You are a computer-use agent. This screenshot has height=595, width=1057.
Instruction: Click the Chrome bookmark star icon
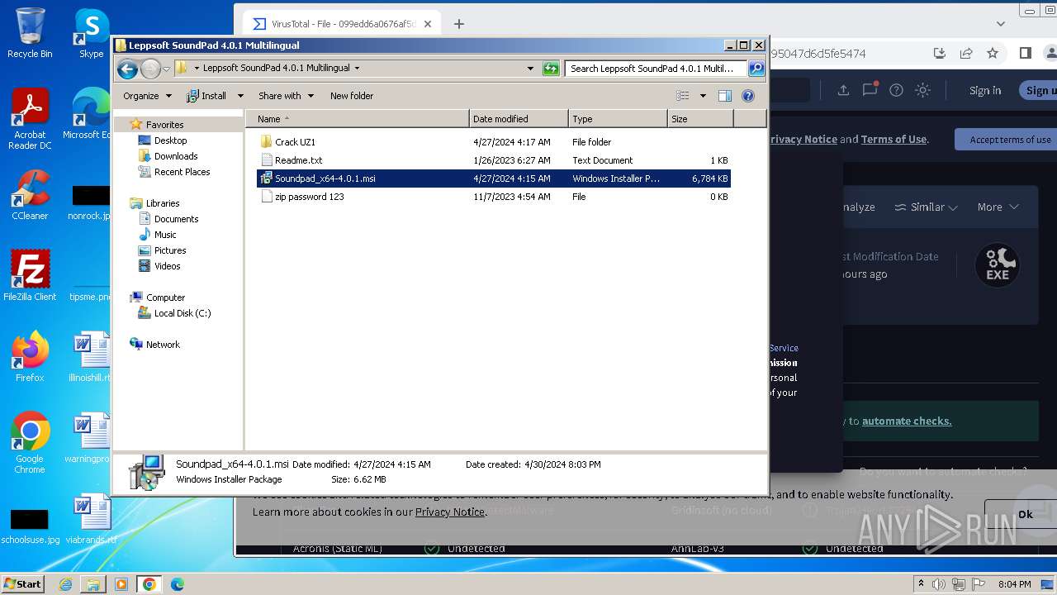[x=993, y=53]
